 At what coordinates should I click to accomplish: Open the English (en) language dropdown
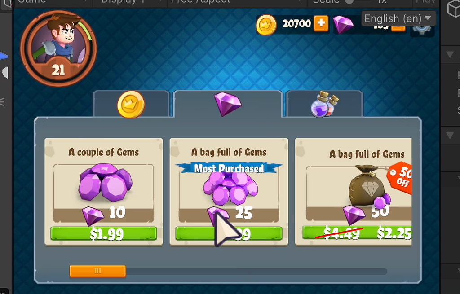[x=398, y=18]
